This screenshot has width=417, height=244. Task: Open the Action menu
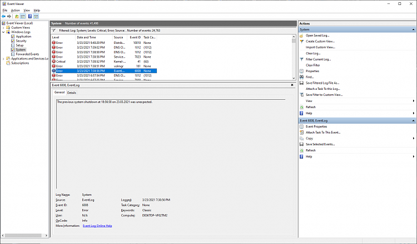15,11
